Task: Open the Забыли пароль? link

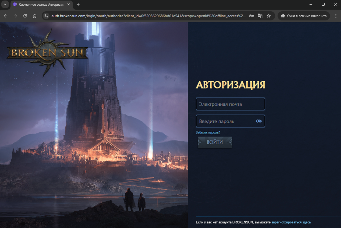Action: (x=208, y=132)
